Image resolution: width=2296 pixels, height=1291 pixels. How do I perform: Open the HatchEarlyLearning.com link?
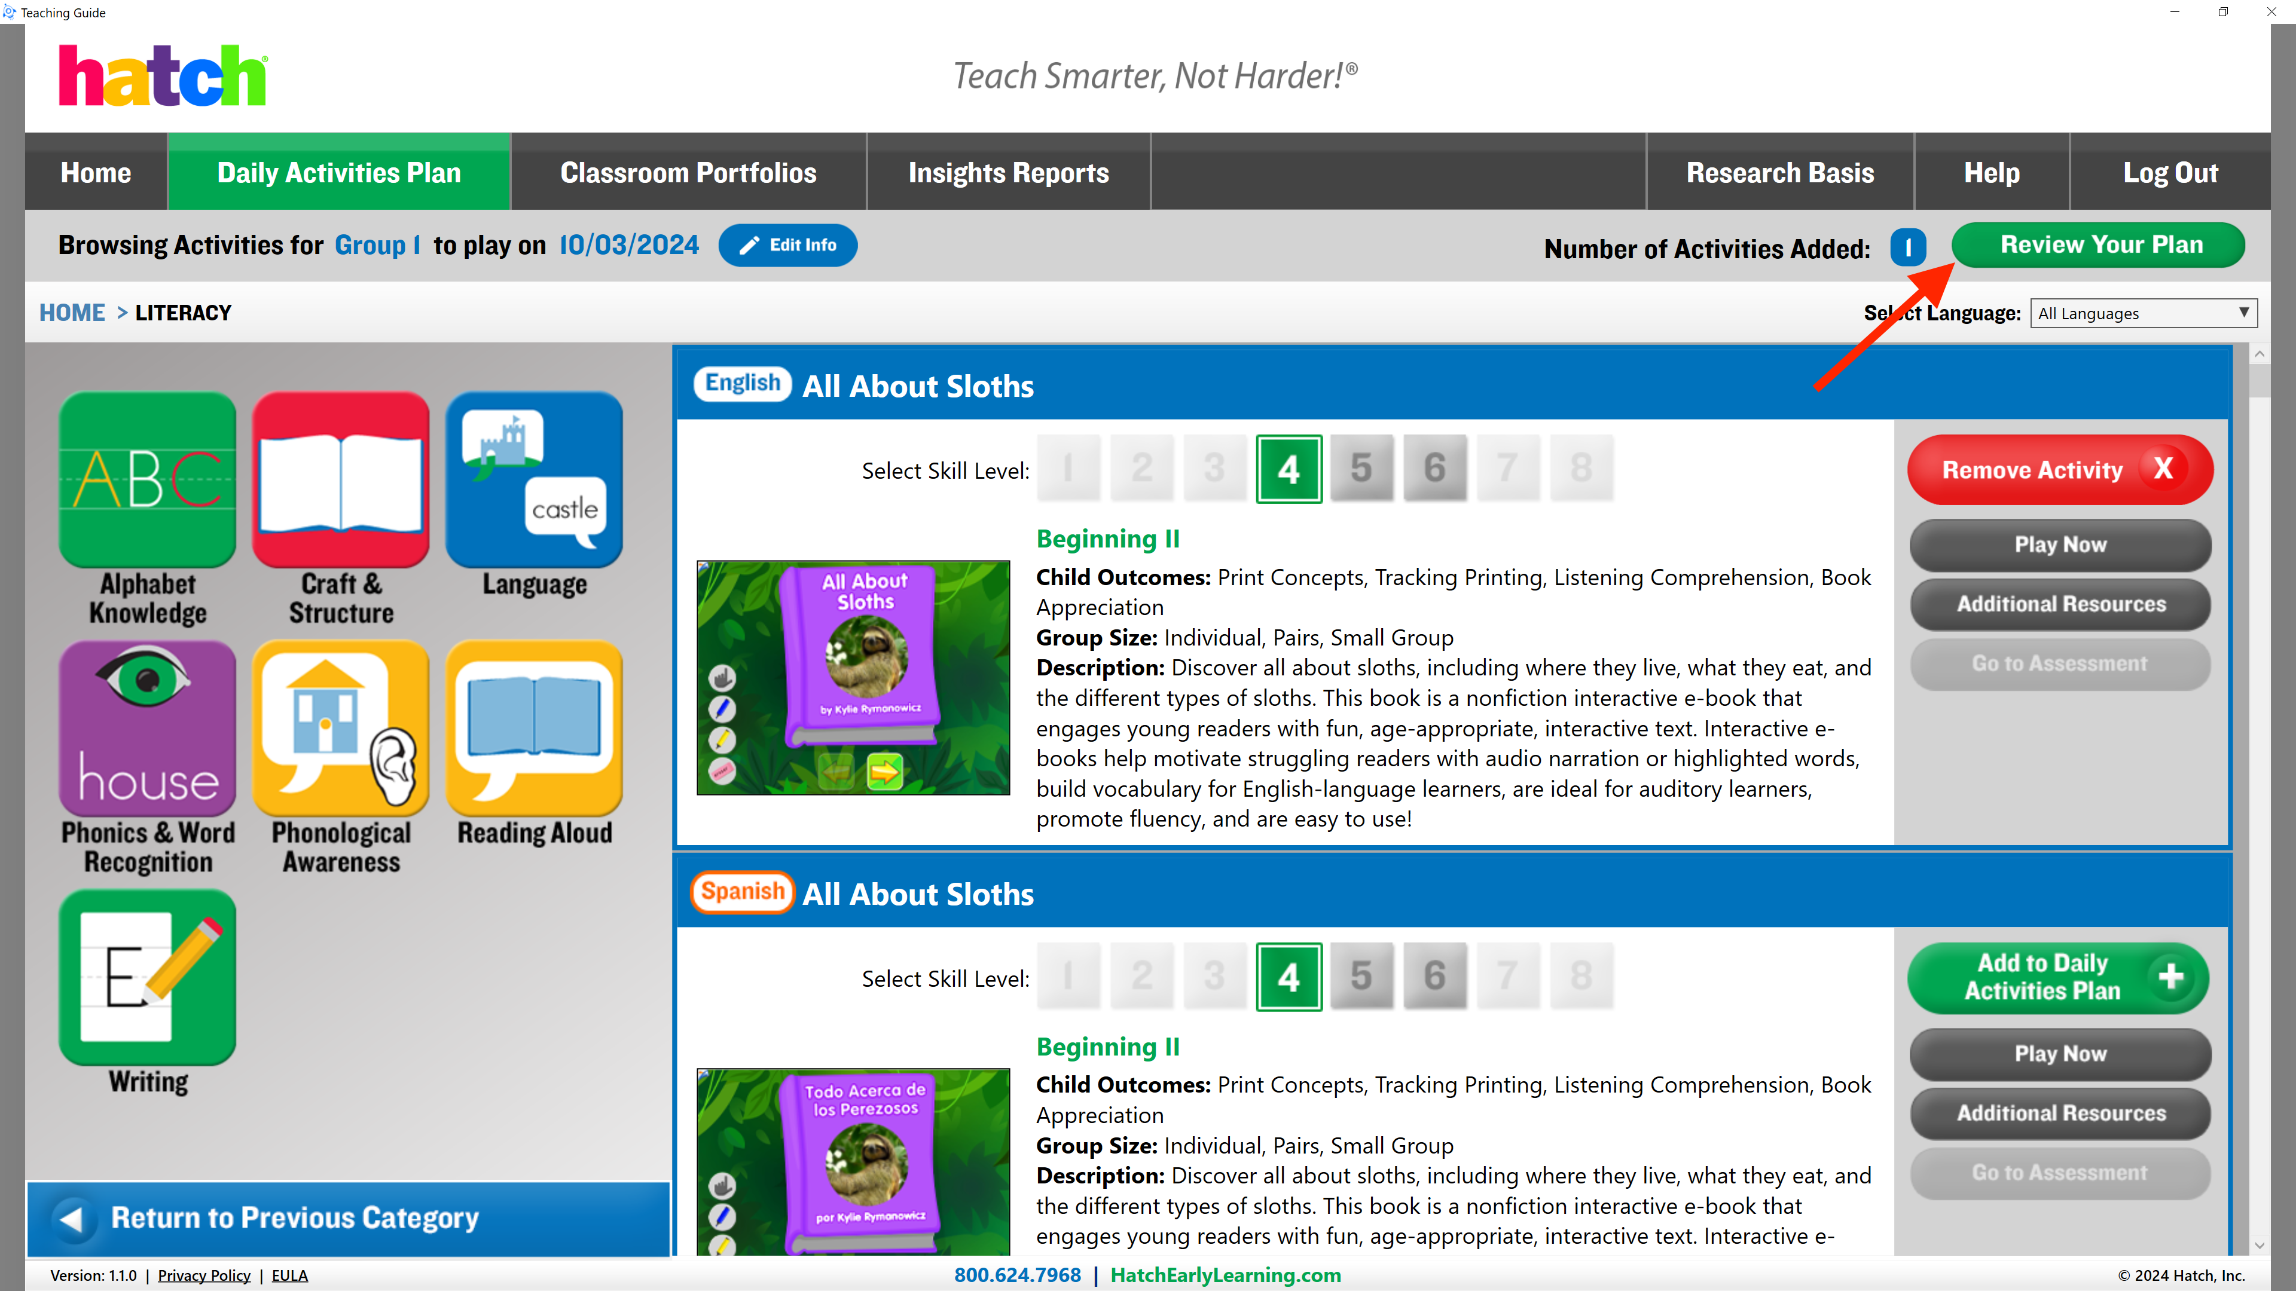[x=1226, y=1275]
